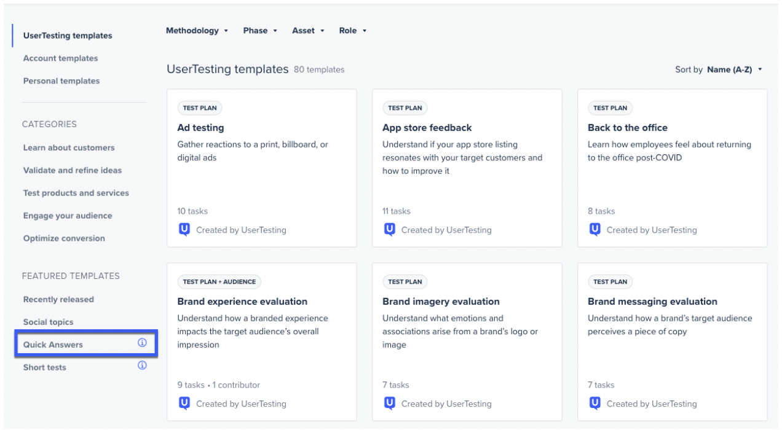Switch to Account templates
This screenshot has width=782, height=430.
coord(61,58)
